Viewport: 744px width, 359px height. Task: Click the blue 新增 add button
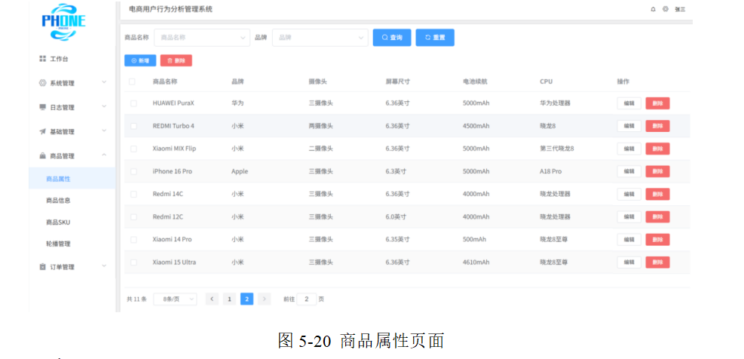point(140,61)
